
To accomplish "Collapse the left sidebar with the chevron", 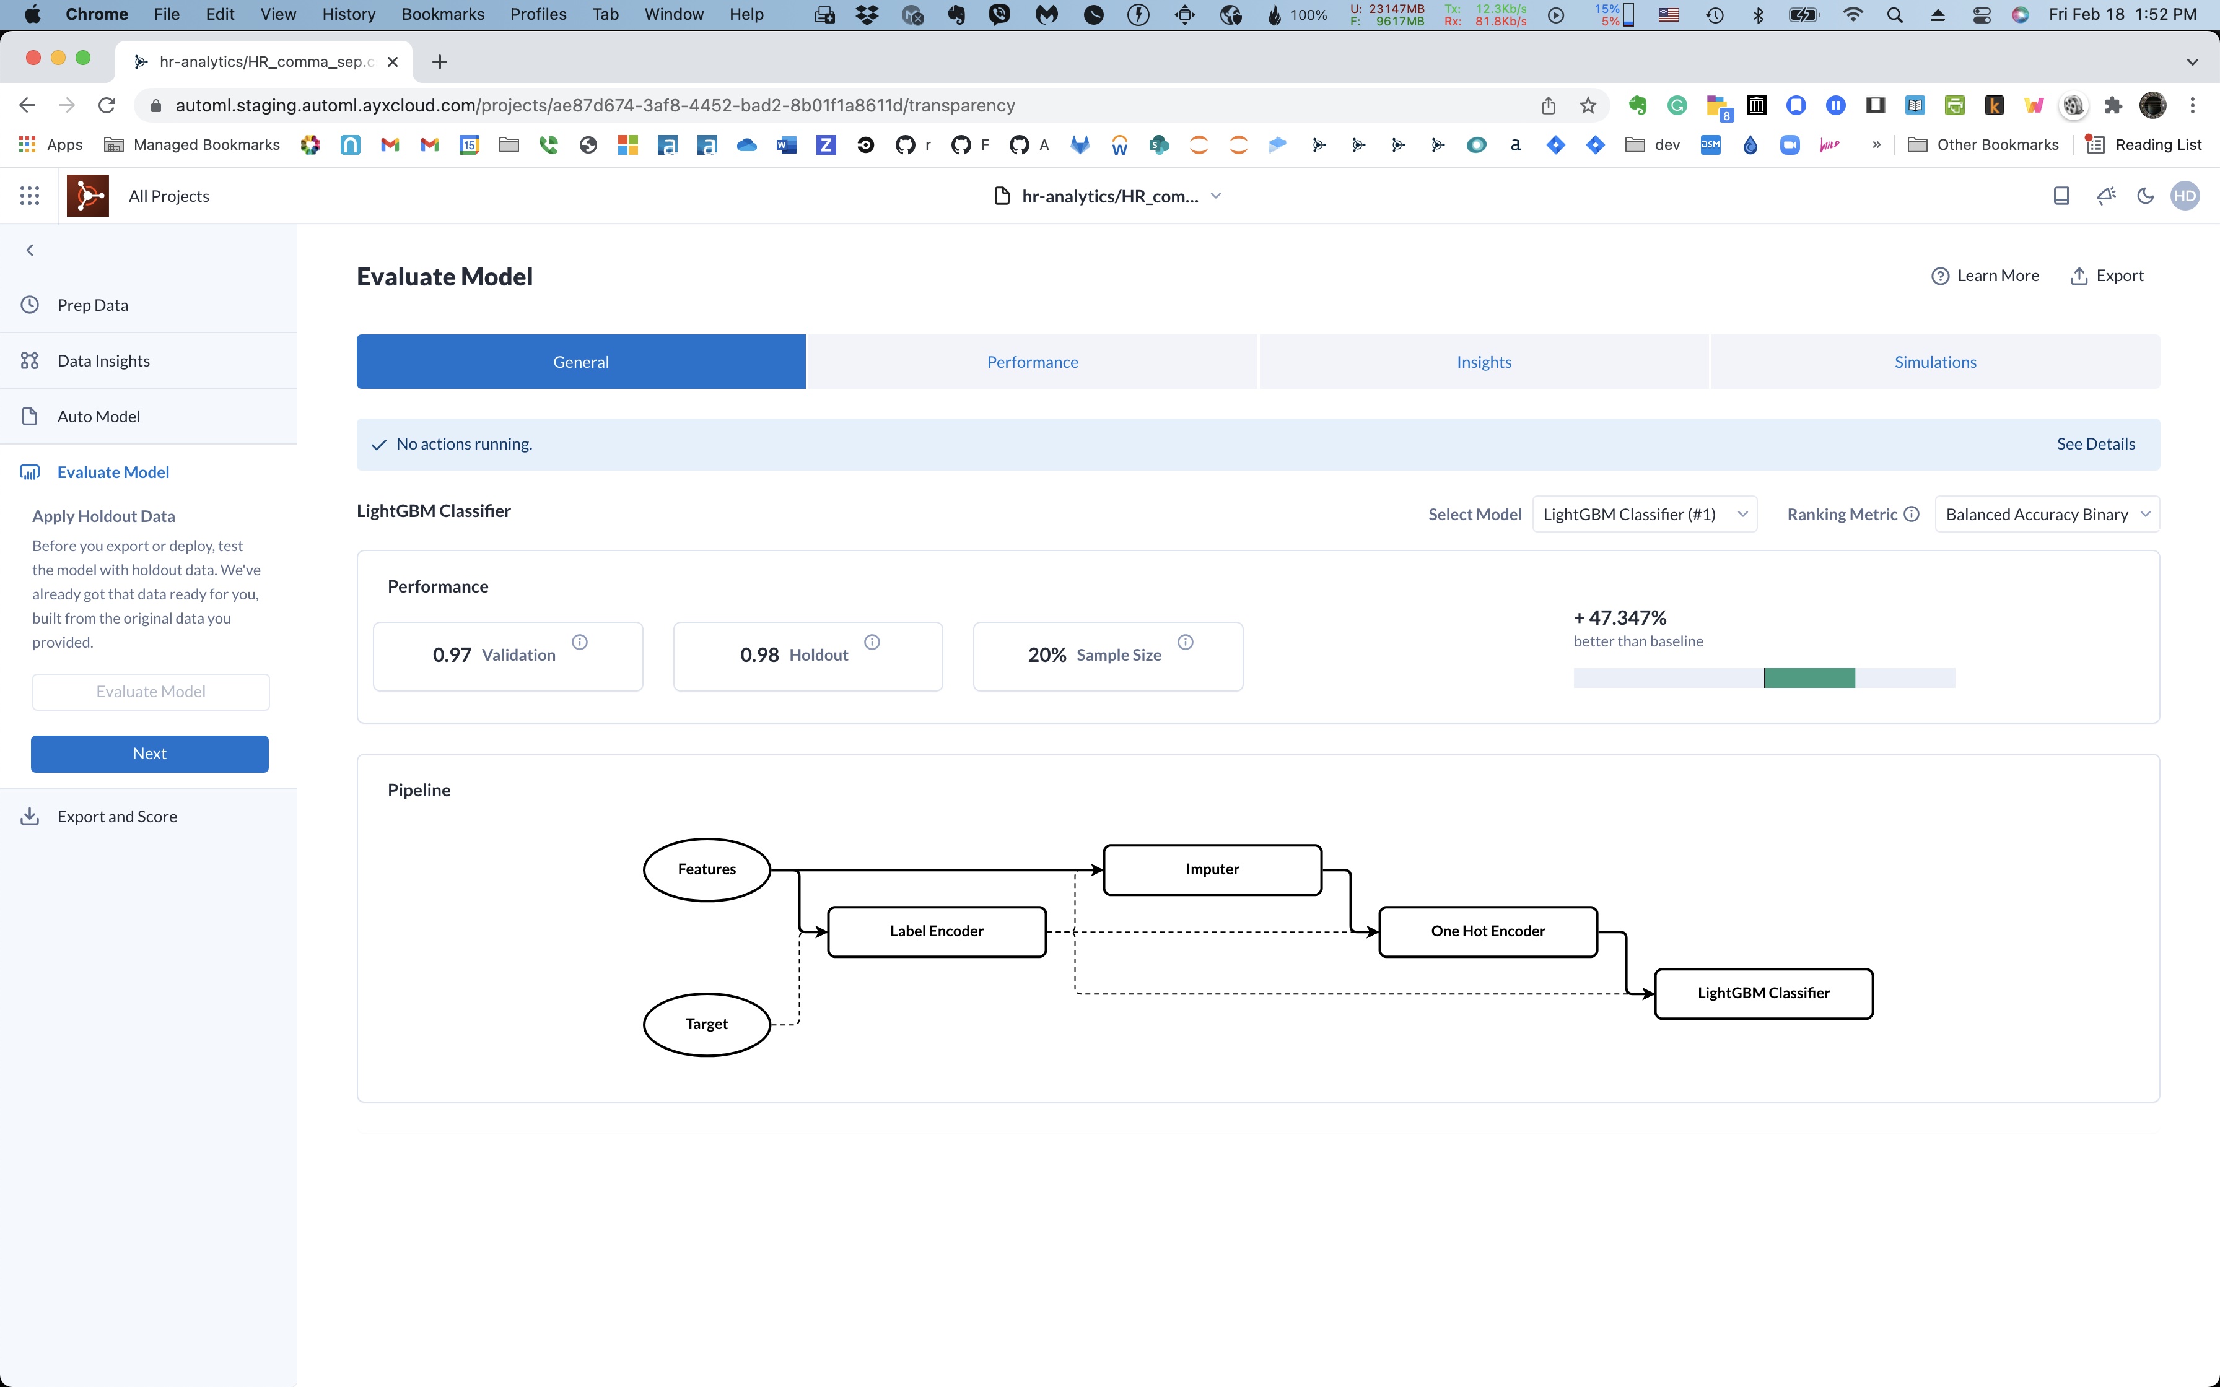I will tap(29, 250).
